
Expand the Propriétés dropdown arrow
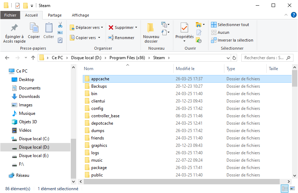[184, 41]
